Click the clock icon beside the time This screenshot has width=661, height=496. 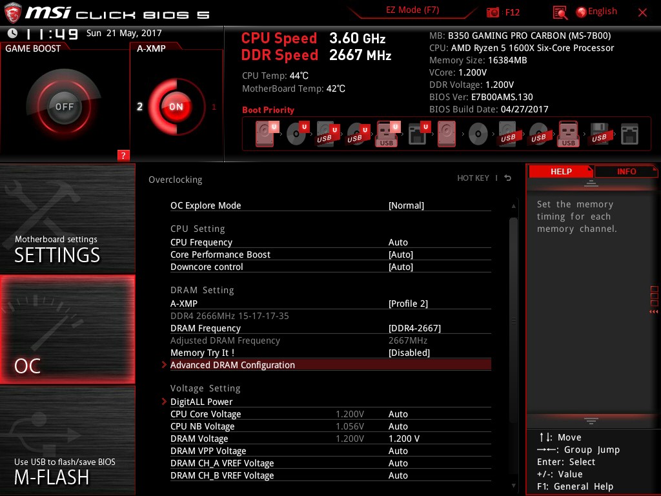tap(13, 34)
